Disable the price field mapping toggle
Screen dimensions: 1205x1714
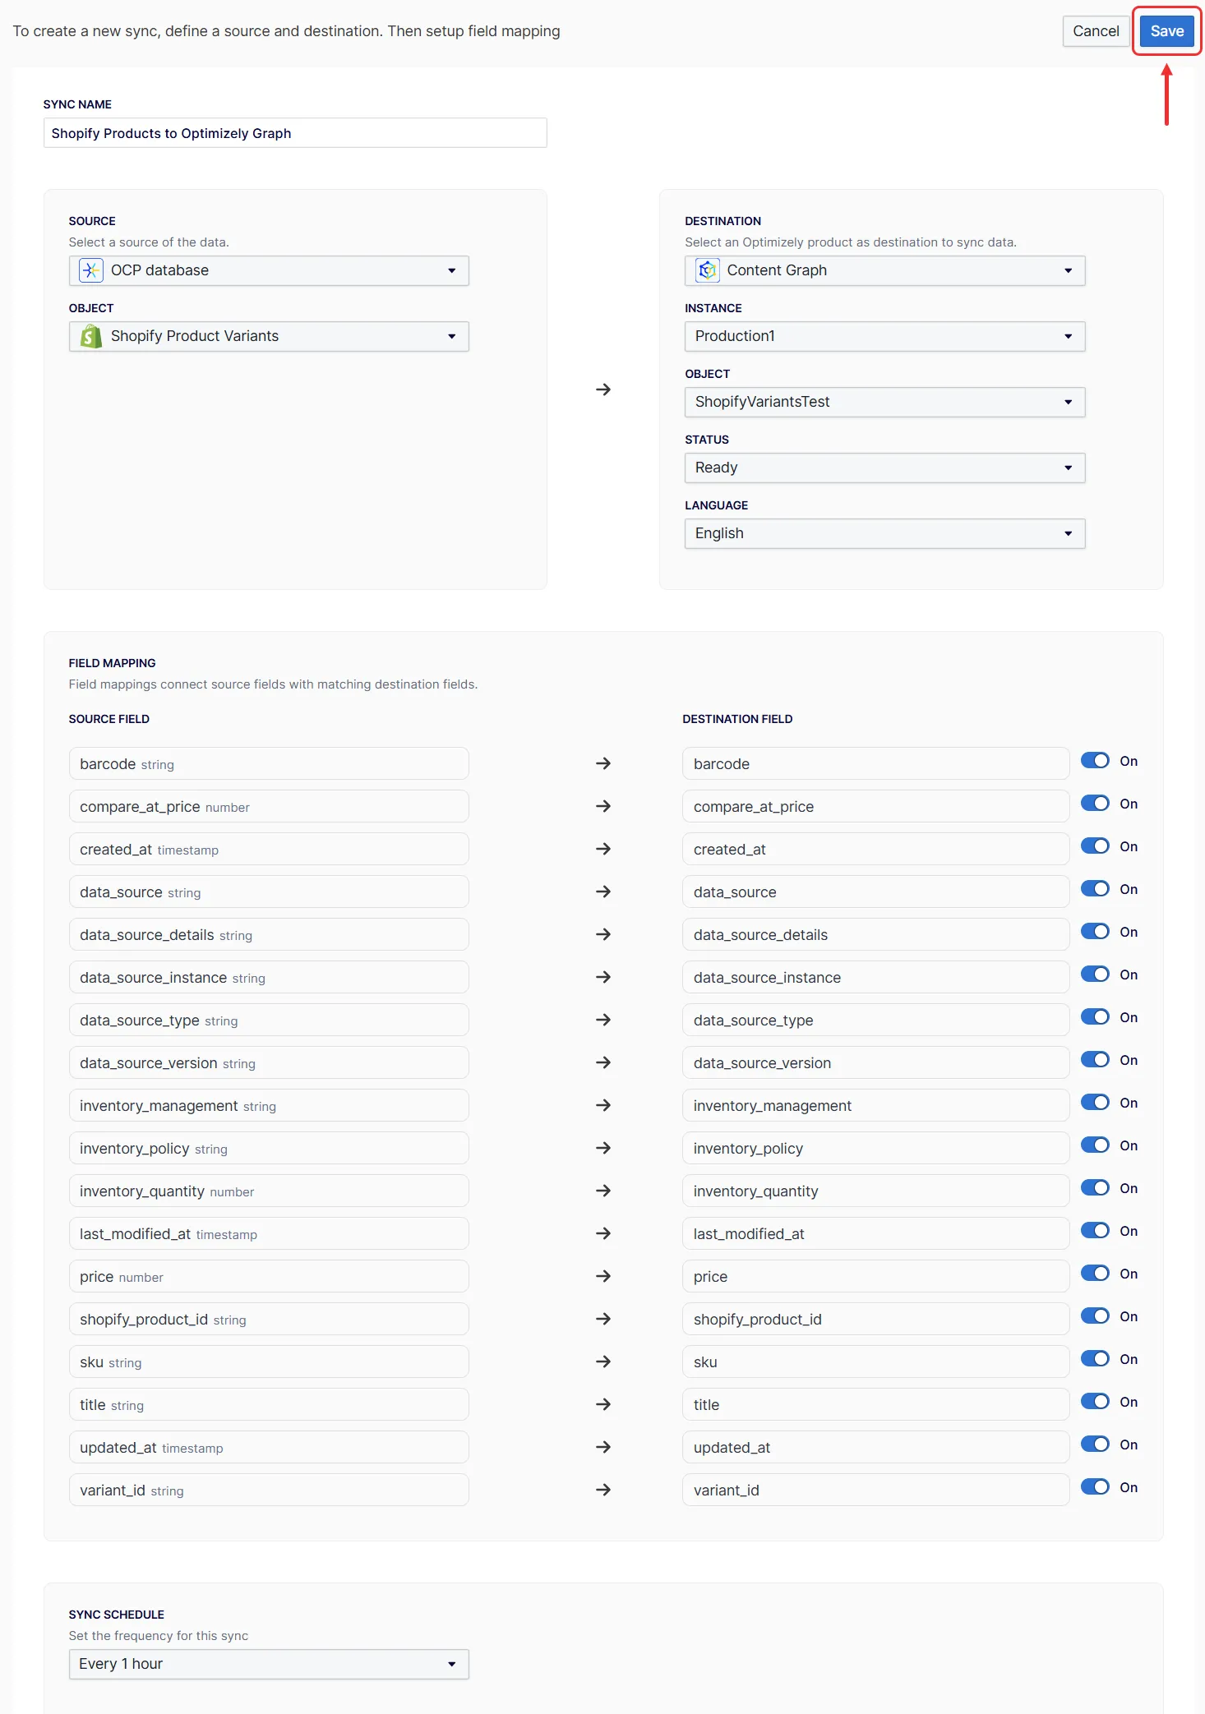coord(1095,1274)
